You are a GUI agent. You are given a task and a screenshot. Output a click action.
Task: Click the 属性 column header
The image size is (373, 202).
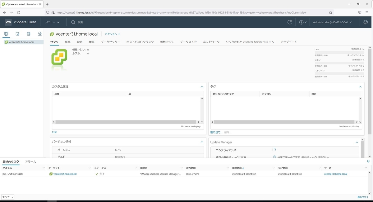(57, 94)
